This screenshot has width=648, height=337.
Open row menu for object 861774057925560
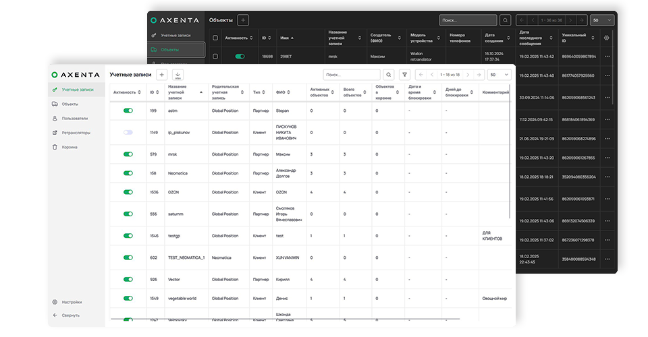[x=607, y=75]
